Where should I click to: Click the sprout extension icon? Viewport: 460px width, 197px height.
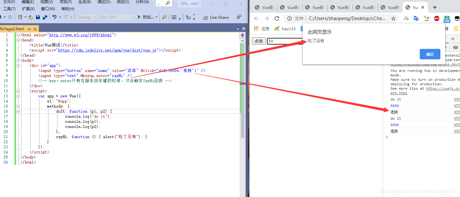click(x=427, y=18)
